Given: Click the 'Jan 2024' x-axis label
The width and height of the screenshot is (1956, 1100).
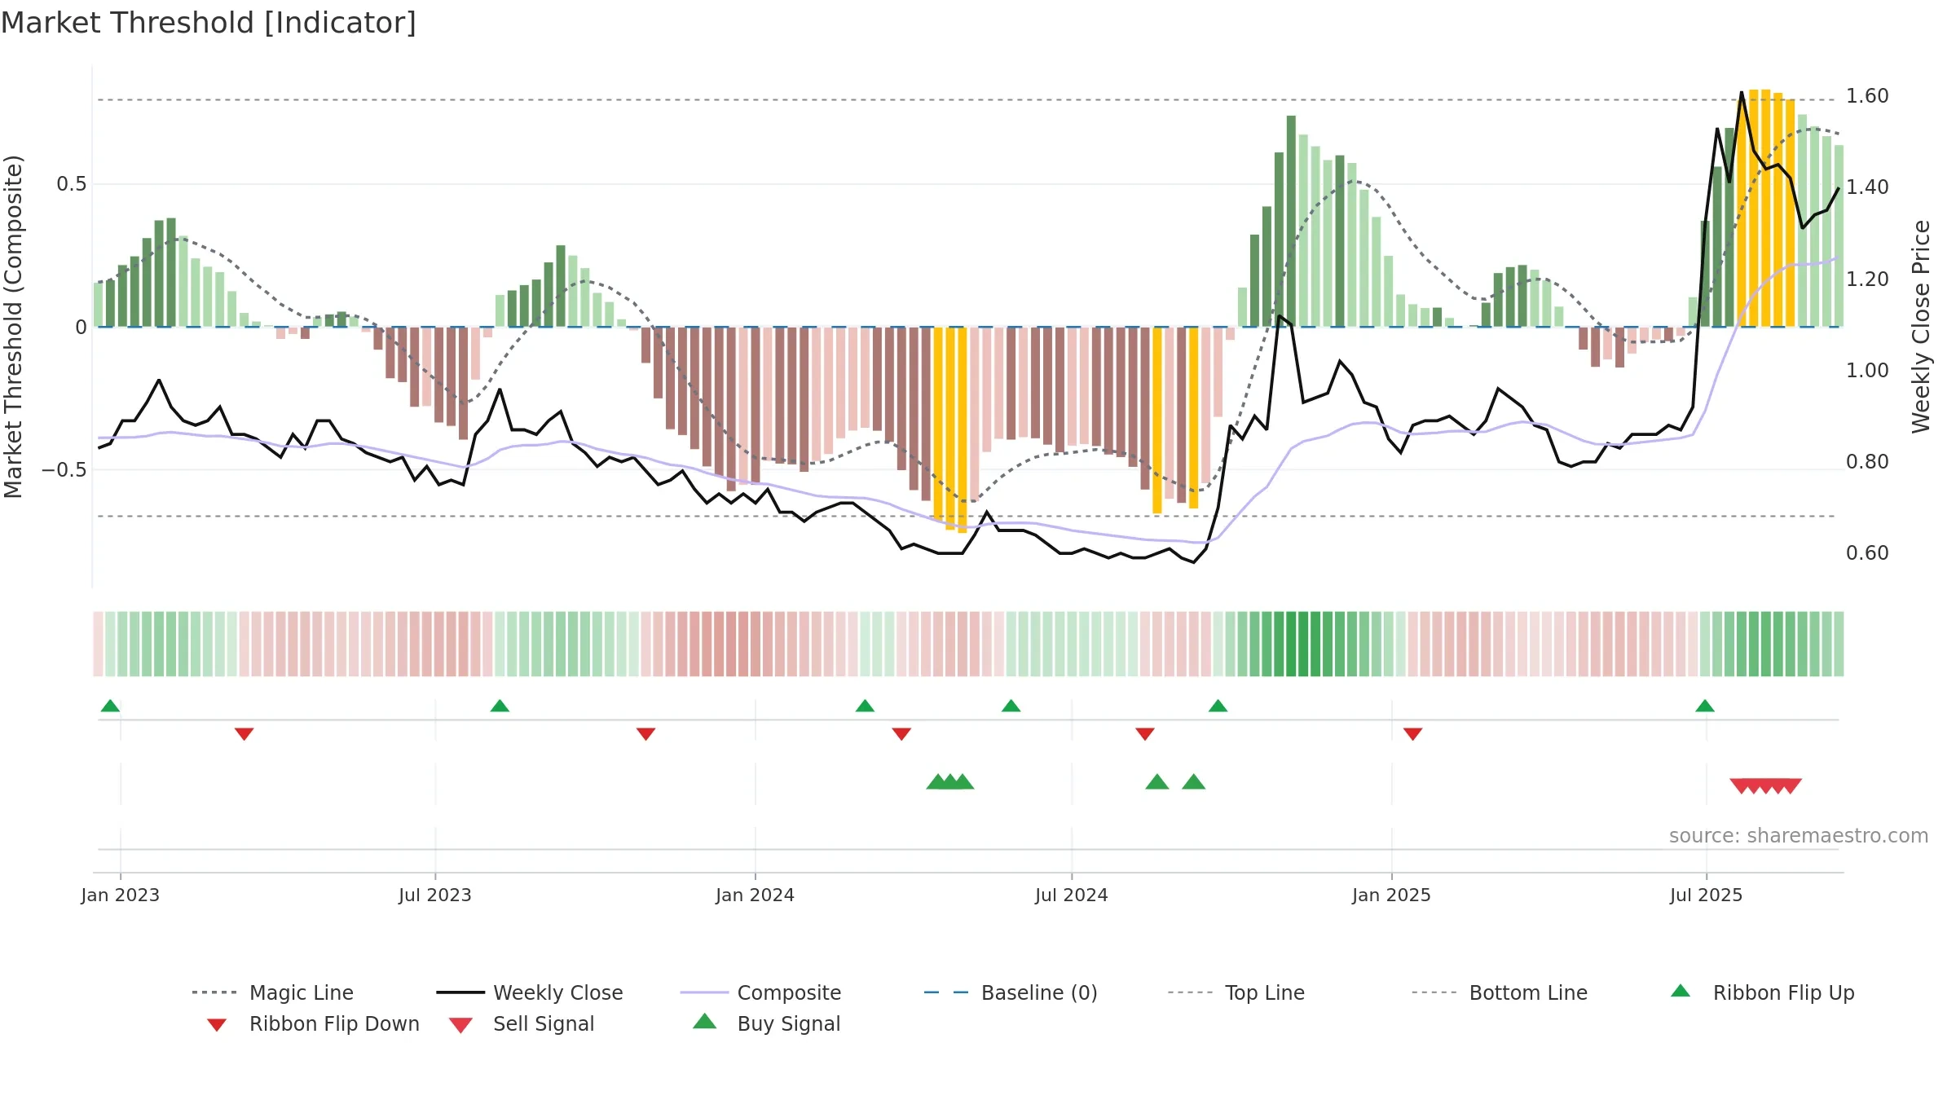Looking at the screenshot, I should (x=756, y=895).
